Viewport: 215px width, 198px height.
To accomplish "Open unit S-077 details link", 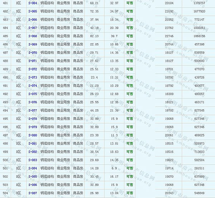I will 32,110.
